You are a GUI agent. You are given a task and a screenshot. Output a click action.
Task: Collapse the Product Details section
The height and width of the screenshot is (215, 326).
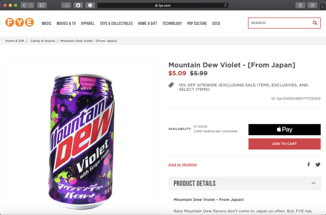[x=314, y=183]
